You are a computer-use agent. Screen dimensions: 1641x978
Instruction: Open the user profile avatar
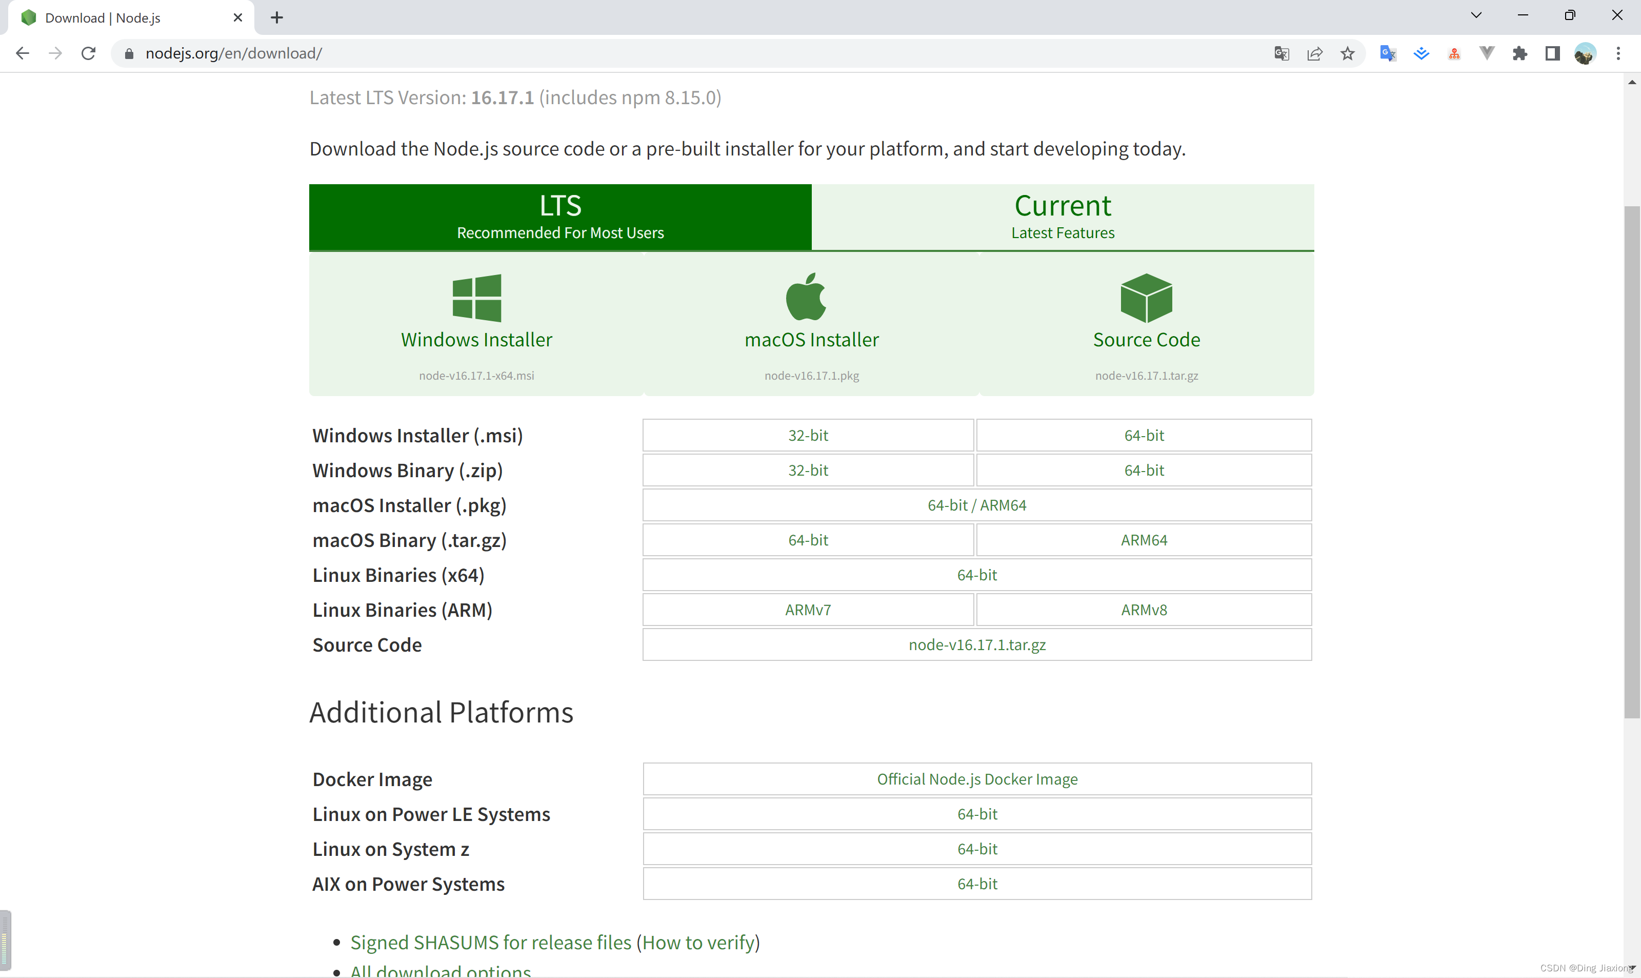pyautogui.click(x=1585, y=53)
